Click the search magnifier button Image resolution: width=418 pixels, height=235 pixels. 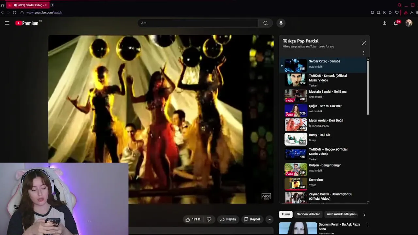coord(265,23)
